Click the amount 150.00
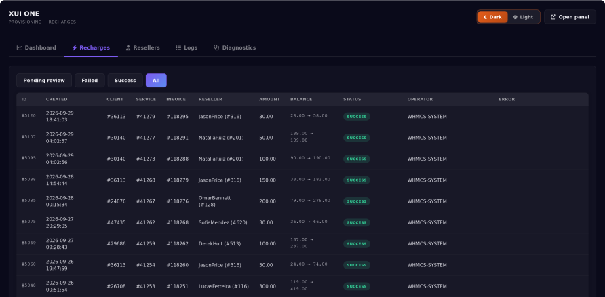Viewport: 605px width, 297px height. pos(267,180)
